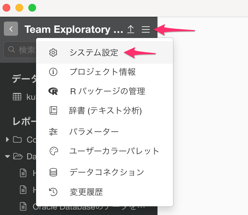
Task: Click the data frame table icon
Action: point(17,97)
